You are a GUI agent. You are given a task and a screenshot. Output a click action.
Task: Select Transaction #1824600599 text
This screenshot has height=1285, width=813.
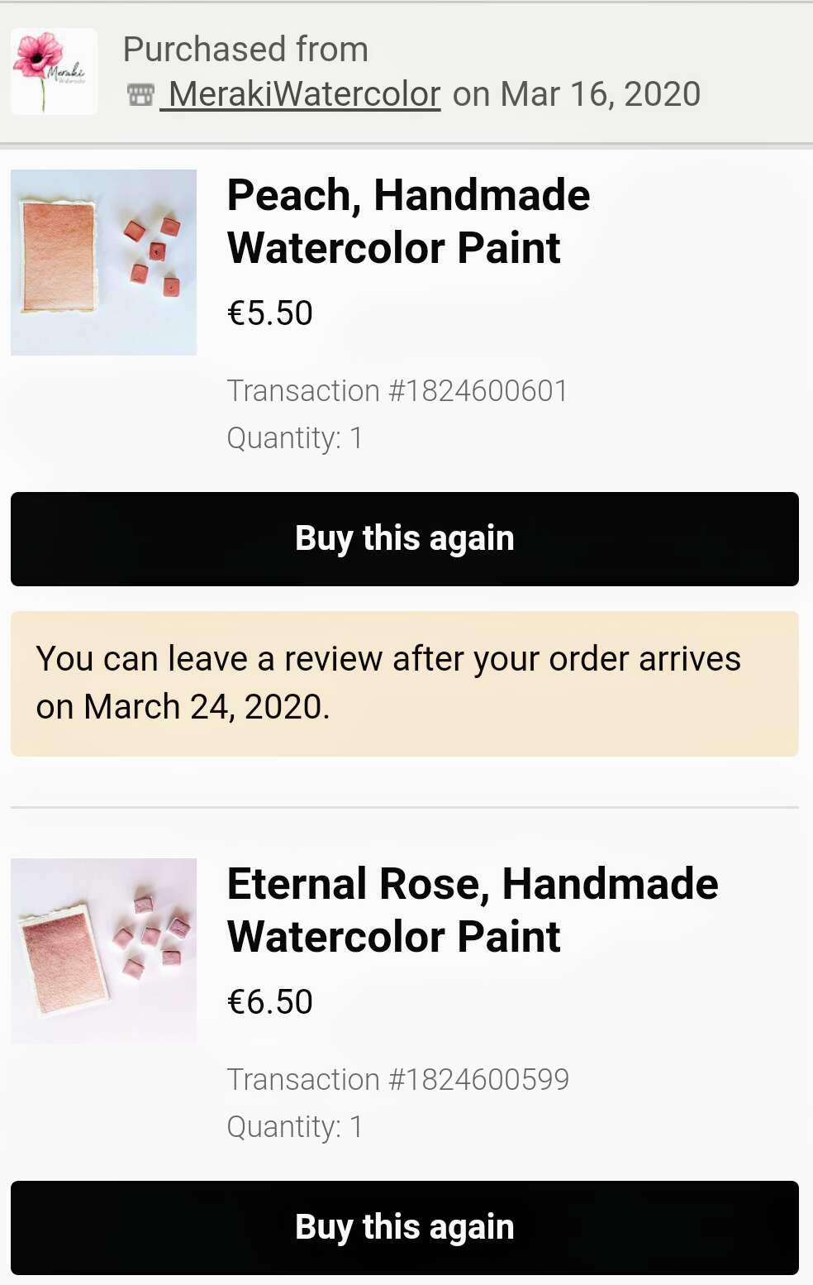point(398,1080)
